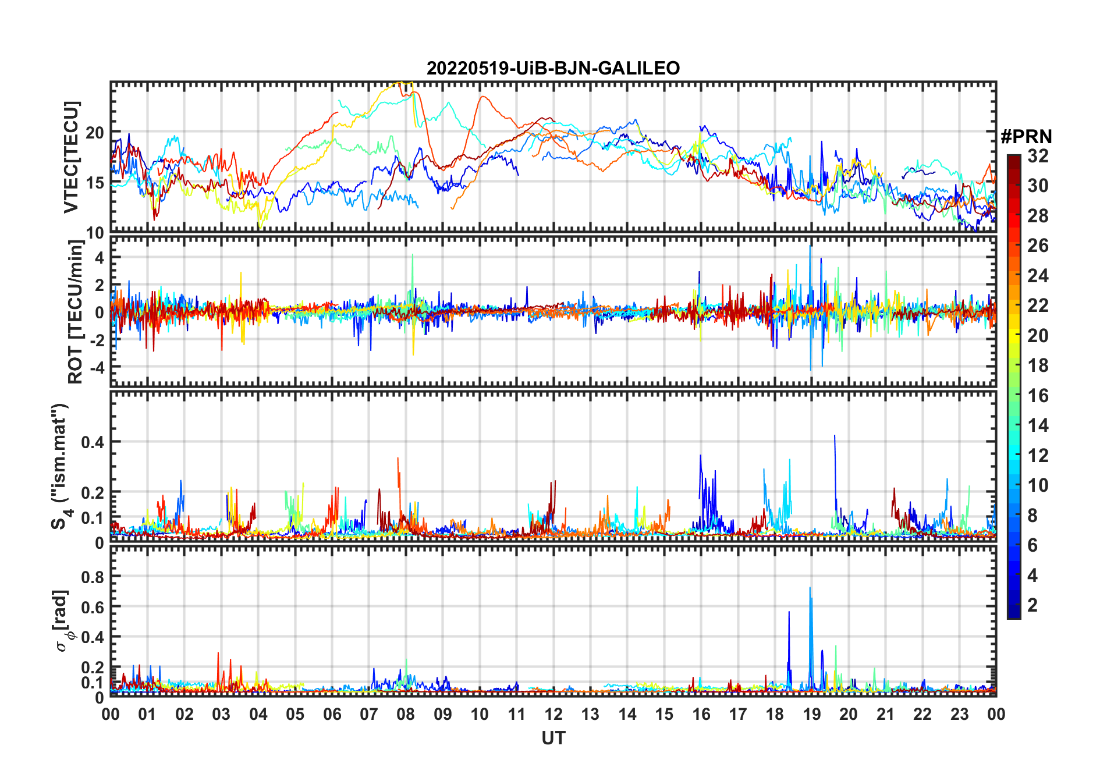
Task: Click sigma-phi y-axis tick label 0.8
Action: 93,577
